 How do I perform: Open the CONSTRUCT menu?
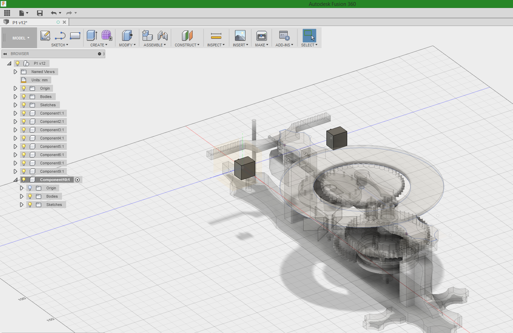[x=187, y=45]
